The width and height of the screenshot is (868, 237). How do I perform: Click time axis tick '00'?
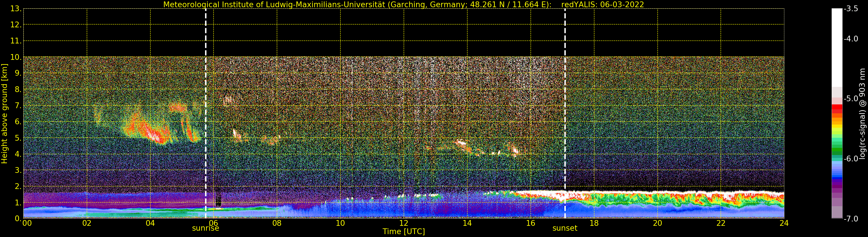click(x=27, y=223)
